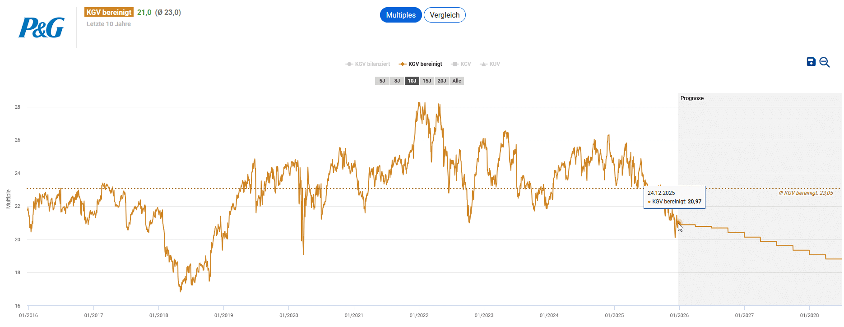This screenshot has width=844, height=327.
Task: Click the orange KGV bereinigt badge
Action: point(109,12)
